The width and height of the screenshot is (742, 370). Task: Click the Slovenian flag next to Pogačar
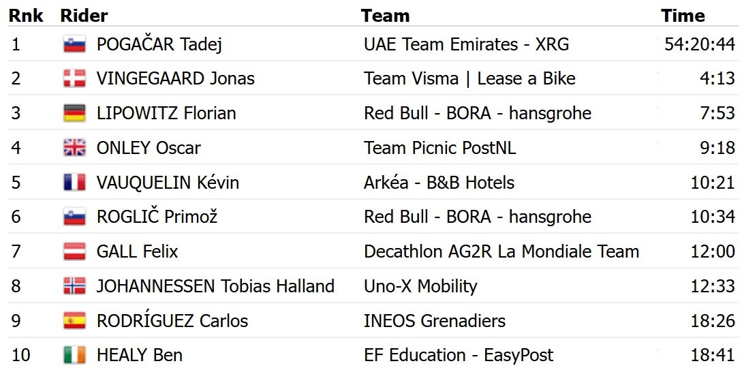74,44
